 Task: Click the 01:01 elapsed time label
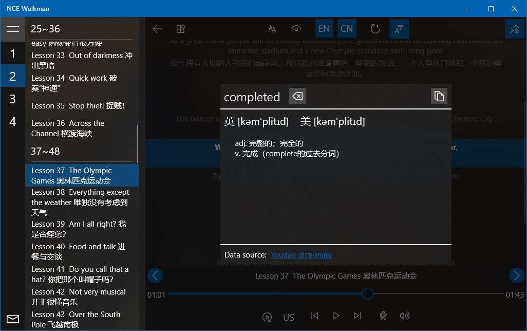point(156,295)
